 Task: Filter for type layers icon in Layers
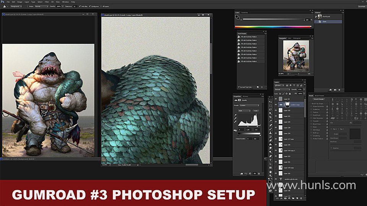(x=294, y=85)
